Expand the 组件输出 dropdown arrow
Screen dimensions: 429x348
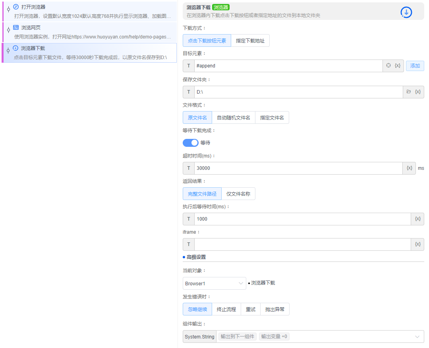417,337
